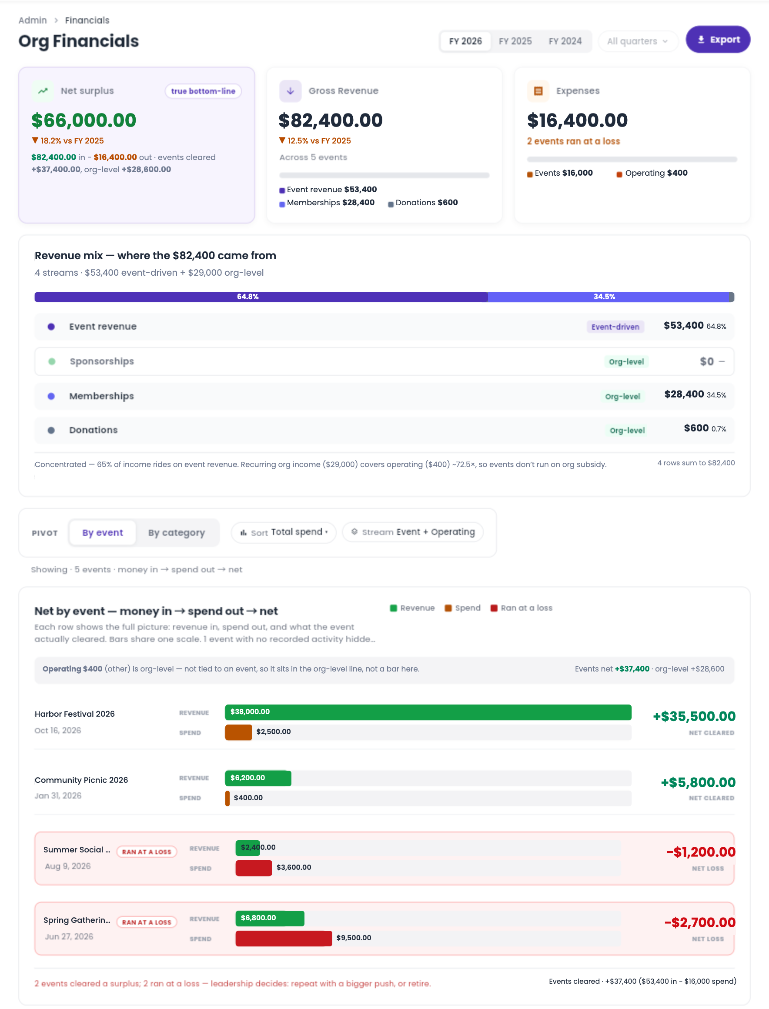Click the Community Picnic $6,200.00 revenue bar
769x1009 pixels.
258,778
